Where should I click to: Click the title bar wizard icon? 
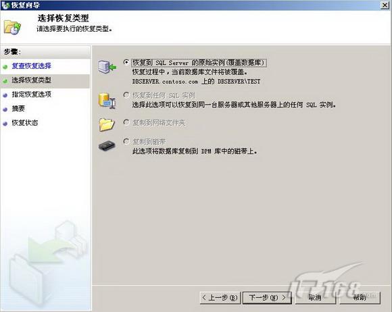pos(5,5)
